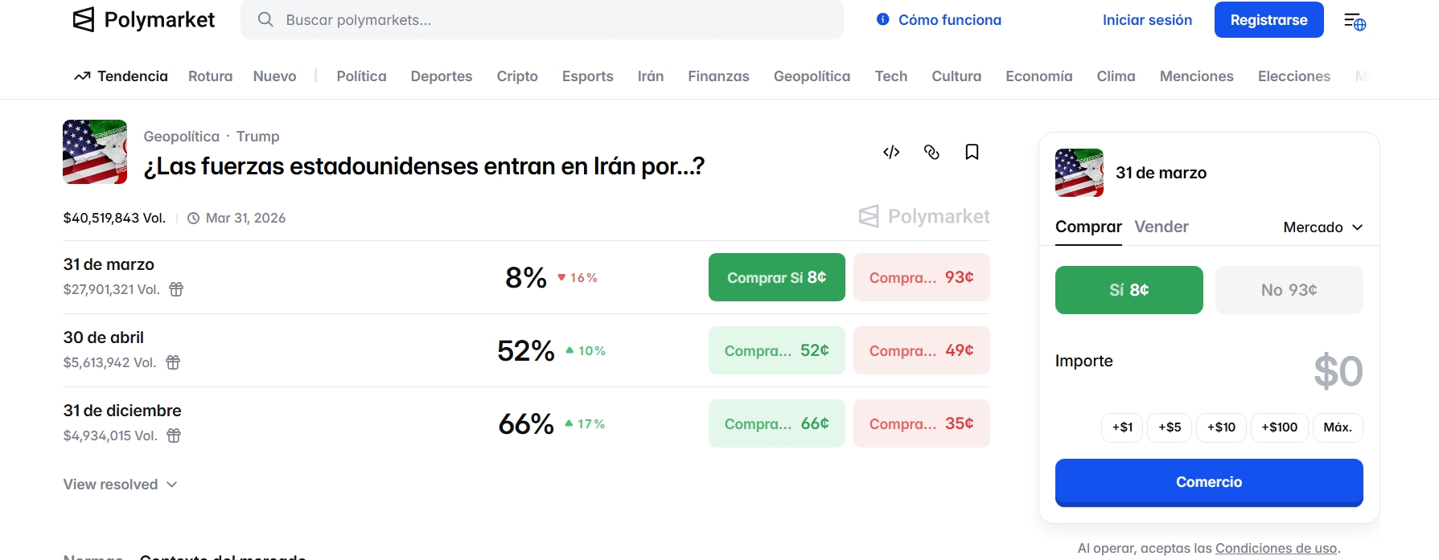
Task: Open the Mercado order type dropdown
Action: pyautogui.click(x=1322, y=227)
